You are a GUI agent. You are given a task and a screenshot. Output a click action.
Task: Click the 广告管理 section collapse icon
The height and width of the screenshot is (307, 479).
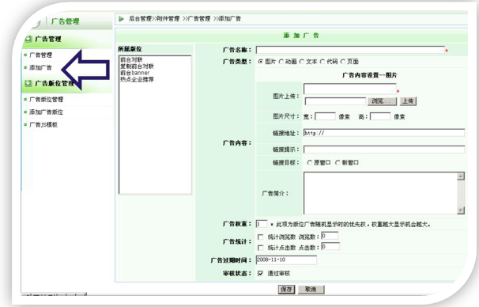coord(28,39)
